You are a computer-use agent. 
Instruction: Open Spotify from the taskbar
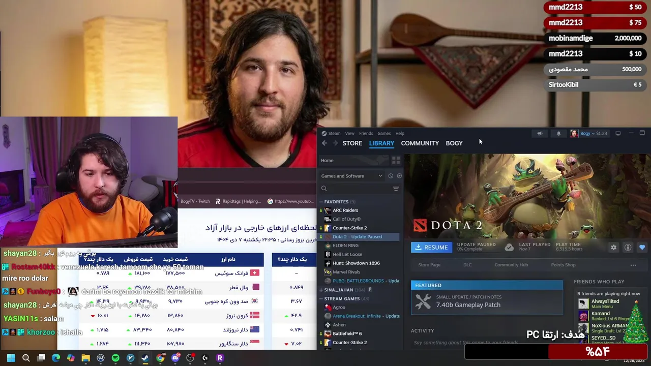[x=115, y=358]
